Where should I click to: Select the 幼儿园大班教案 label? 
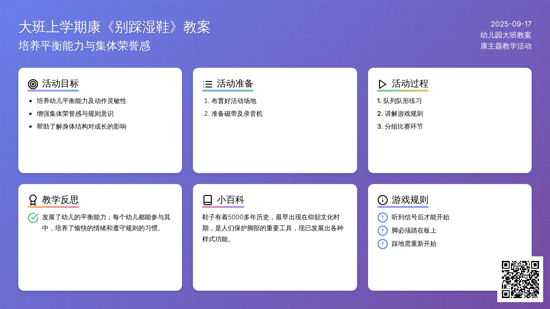click(x=506, y=35)
